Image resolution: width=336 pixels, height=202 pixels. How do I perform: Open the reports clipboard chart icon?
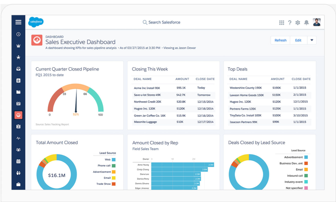point(19,126)
